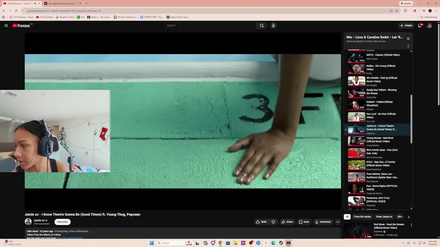Click the browser address bar URL
Viewport: 440px width, 247px height.
pyautogui.click(x=64, y=11)
